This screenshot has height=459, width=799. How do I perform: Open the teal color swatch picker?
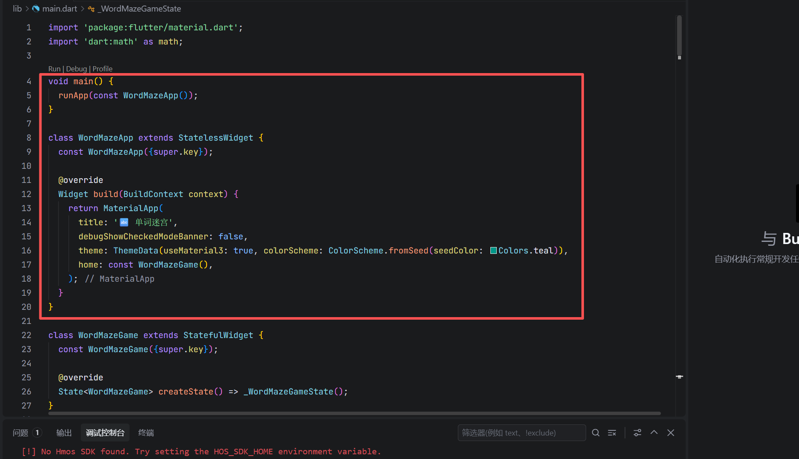click(x=493, y=250)
